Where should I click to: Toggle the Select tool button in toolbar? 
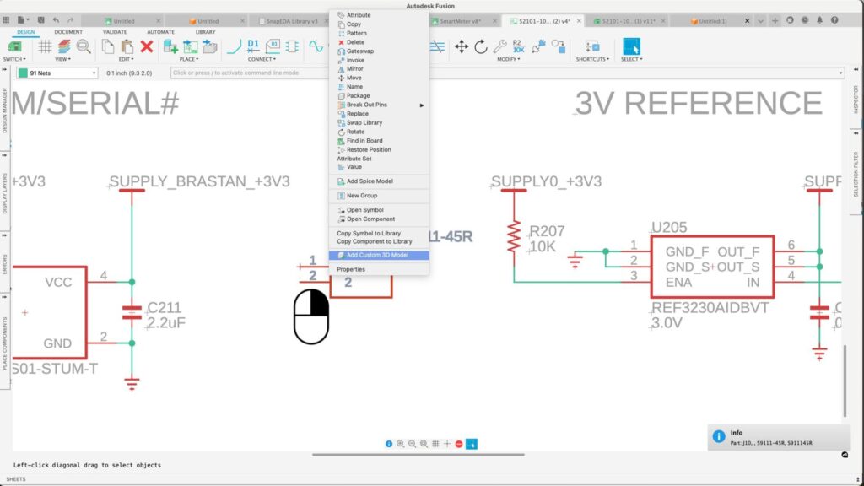click(x=631, y=46)
